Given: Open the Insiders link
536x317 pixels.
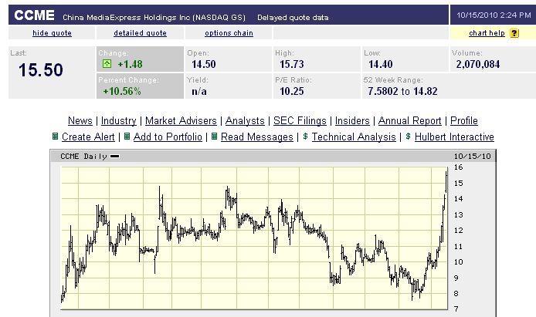Looking at the screenshot, I should pos(352,121).
